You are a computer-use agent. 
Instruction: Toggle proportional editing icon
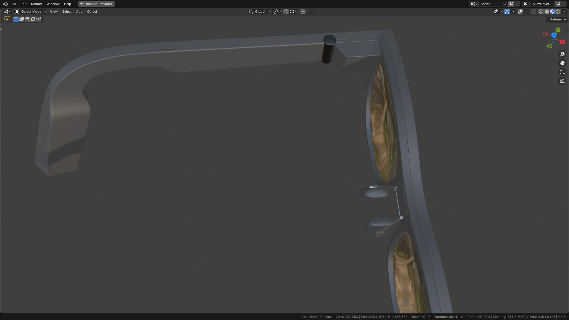[x=303, y=12]
